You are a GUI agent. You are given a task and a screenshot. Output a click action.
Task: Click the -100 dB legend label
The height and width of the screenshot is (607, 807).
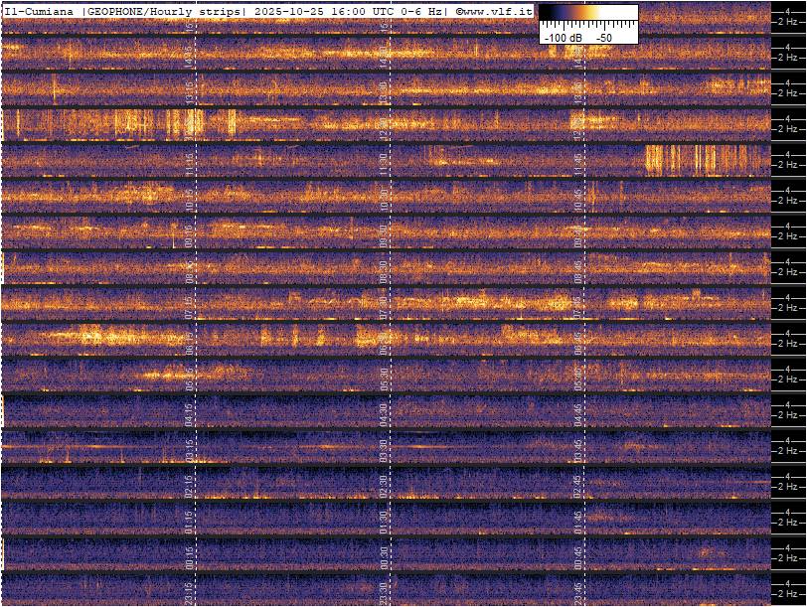click(x=563, y=37)
